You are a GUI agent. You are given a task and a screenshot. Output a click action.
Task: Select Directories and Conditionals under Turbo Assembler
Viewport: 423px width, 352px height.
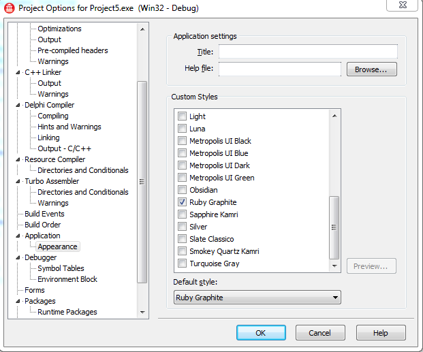(x=83, y=192)
